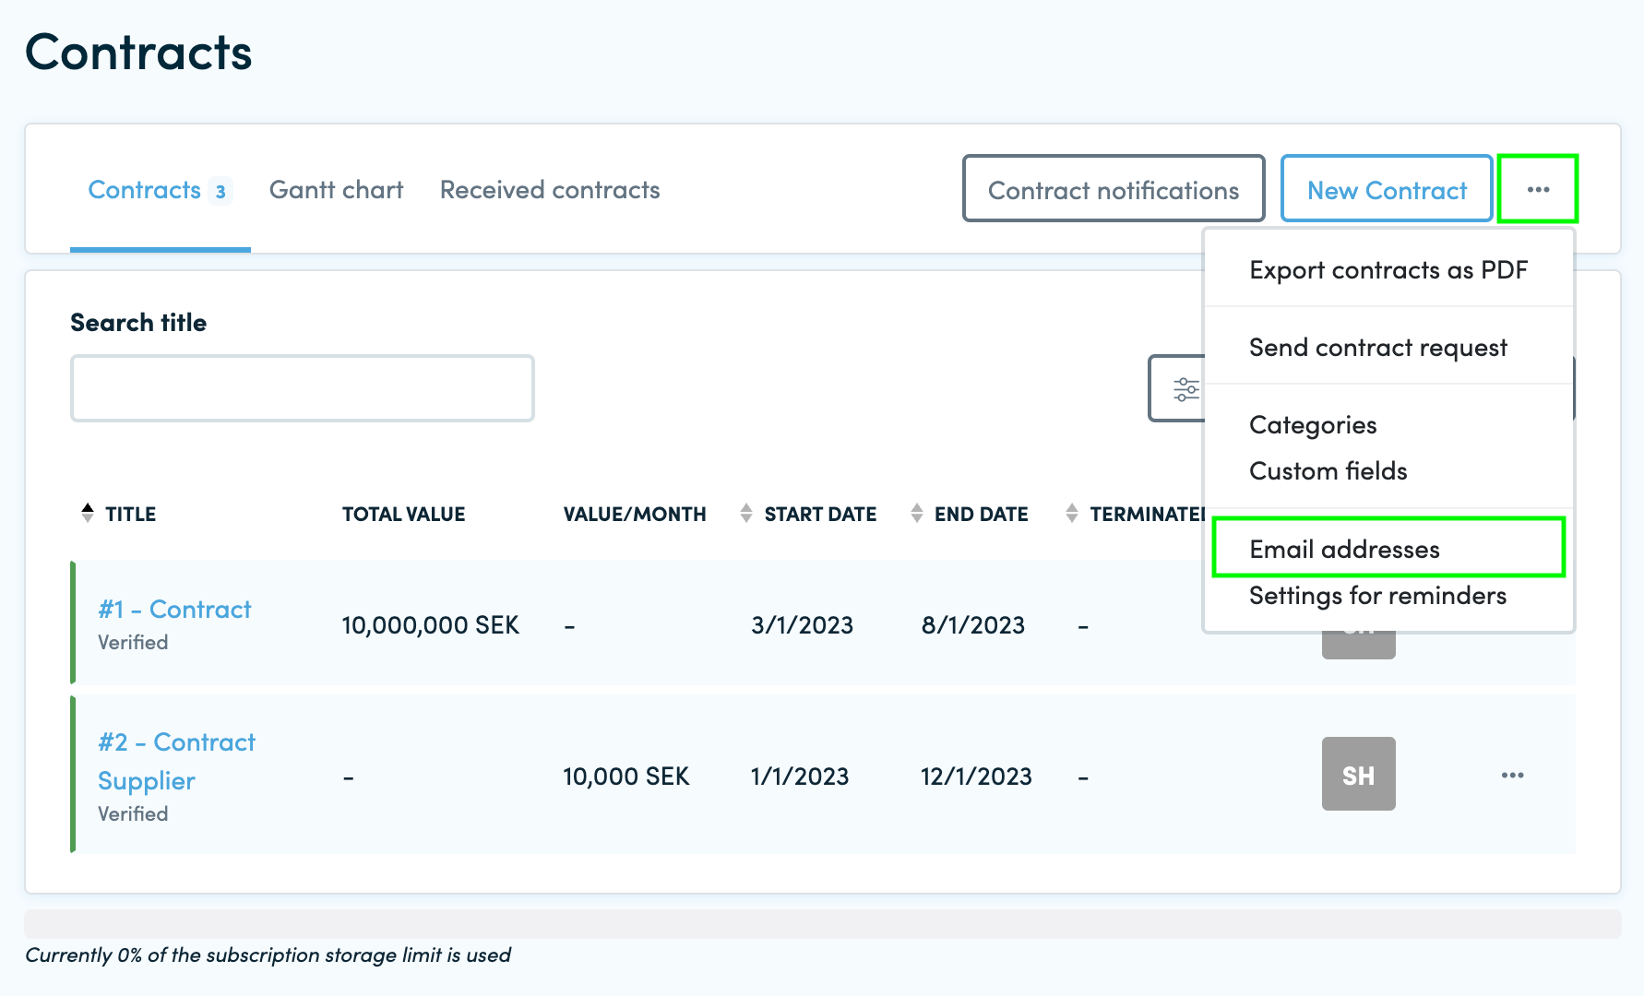Click the Contracts tab count badge 3
The width and height of the screenshot is (1644, 996).
click(x=220, y=191)
